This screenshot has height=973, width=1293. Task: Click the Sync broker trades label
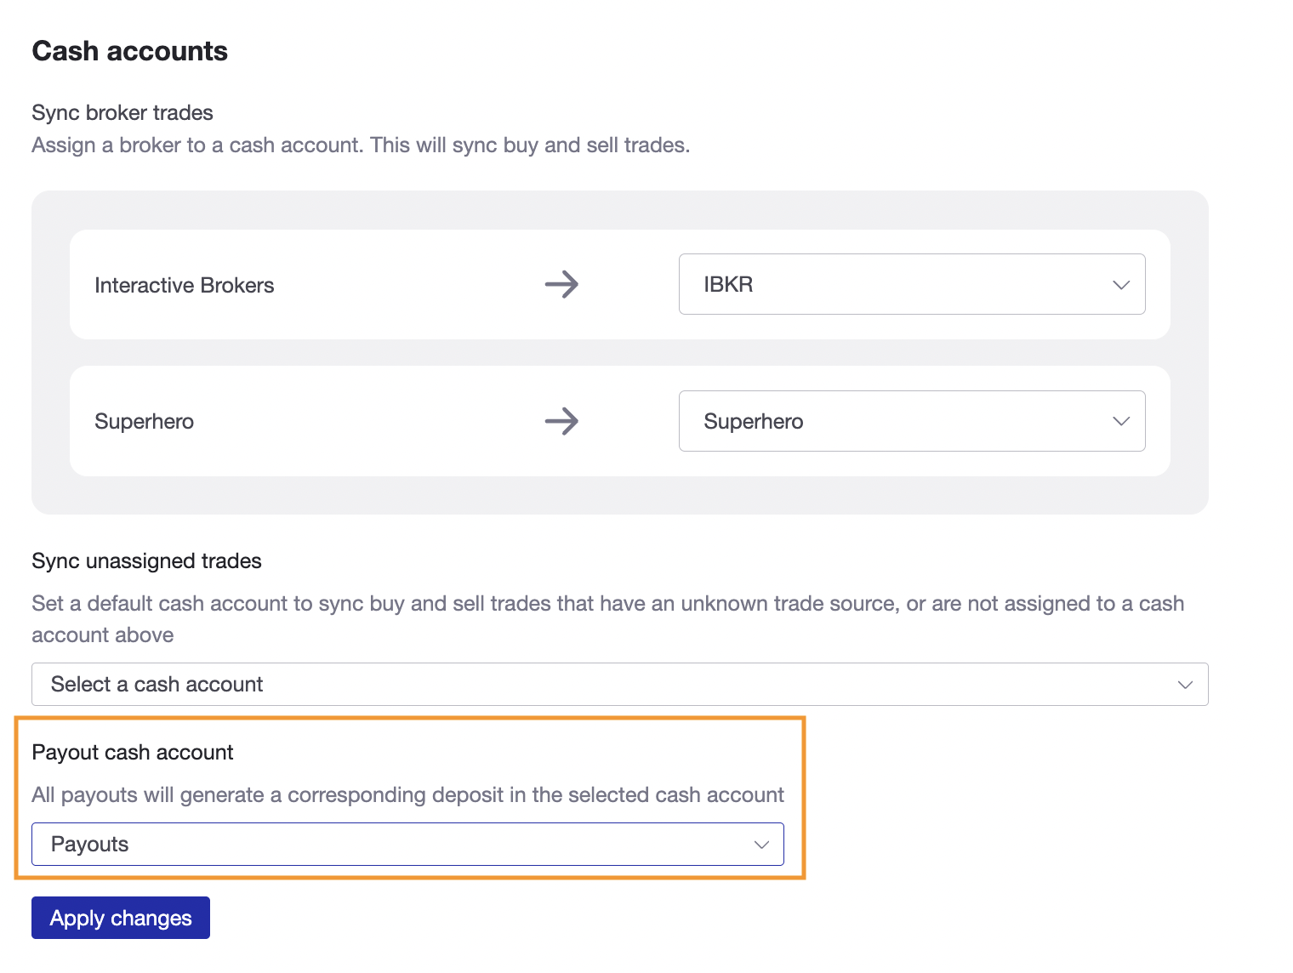click(x=122, y=112)
